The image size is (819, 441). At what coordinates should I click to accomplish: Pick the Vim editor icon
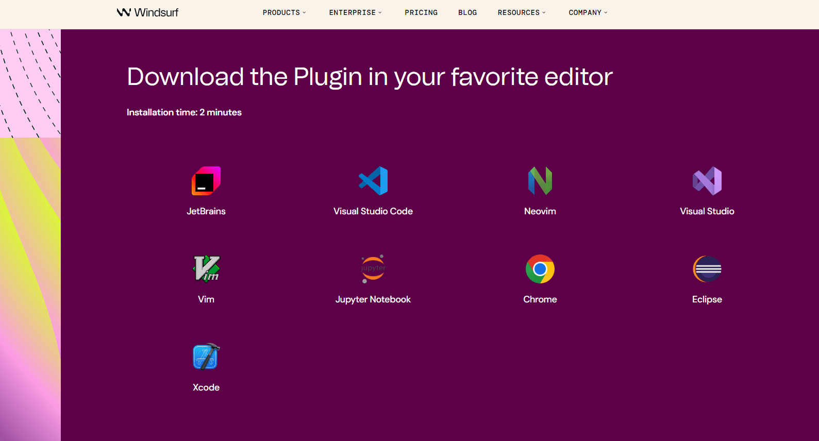pos(206,268)
